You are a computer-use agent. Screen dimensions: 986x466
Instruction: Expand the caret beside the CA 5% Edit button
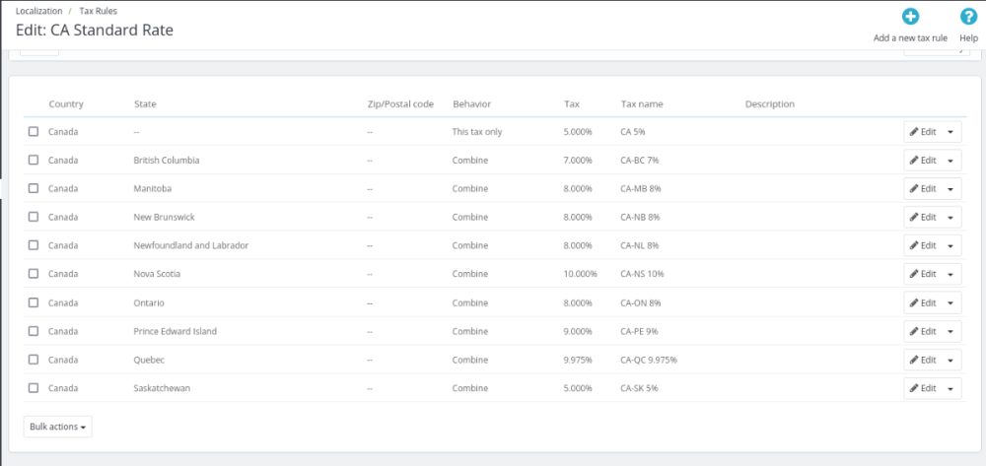pyautogui.click(x=951, y=132)
